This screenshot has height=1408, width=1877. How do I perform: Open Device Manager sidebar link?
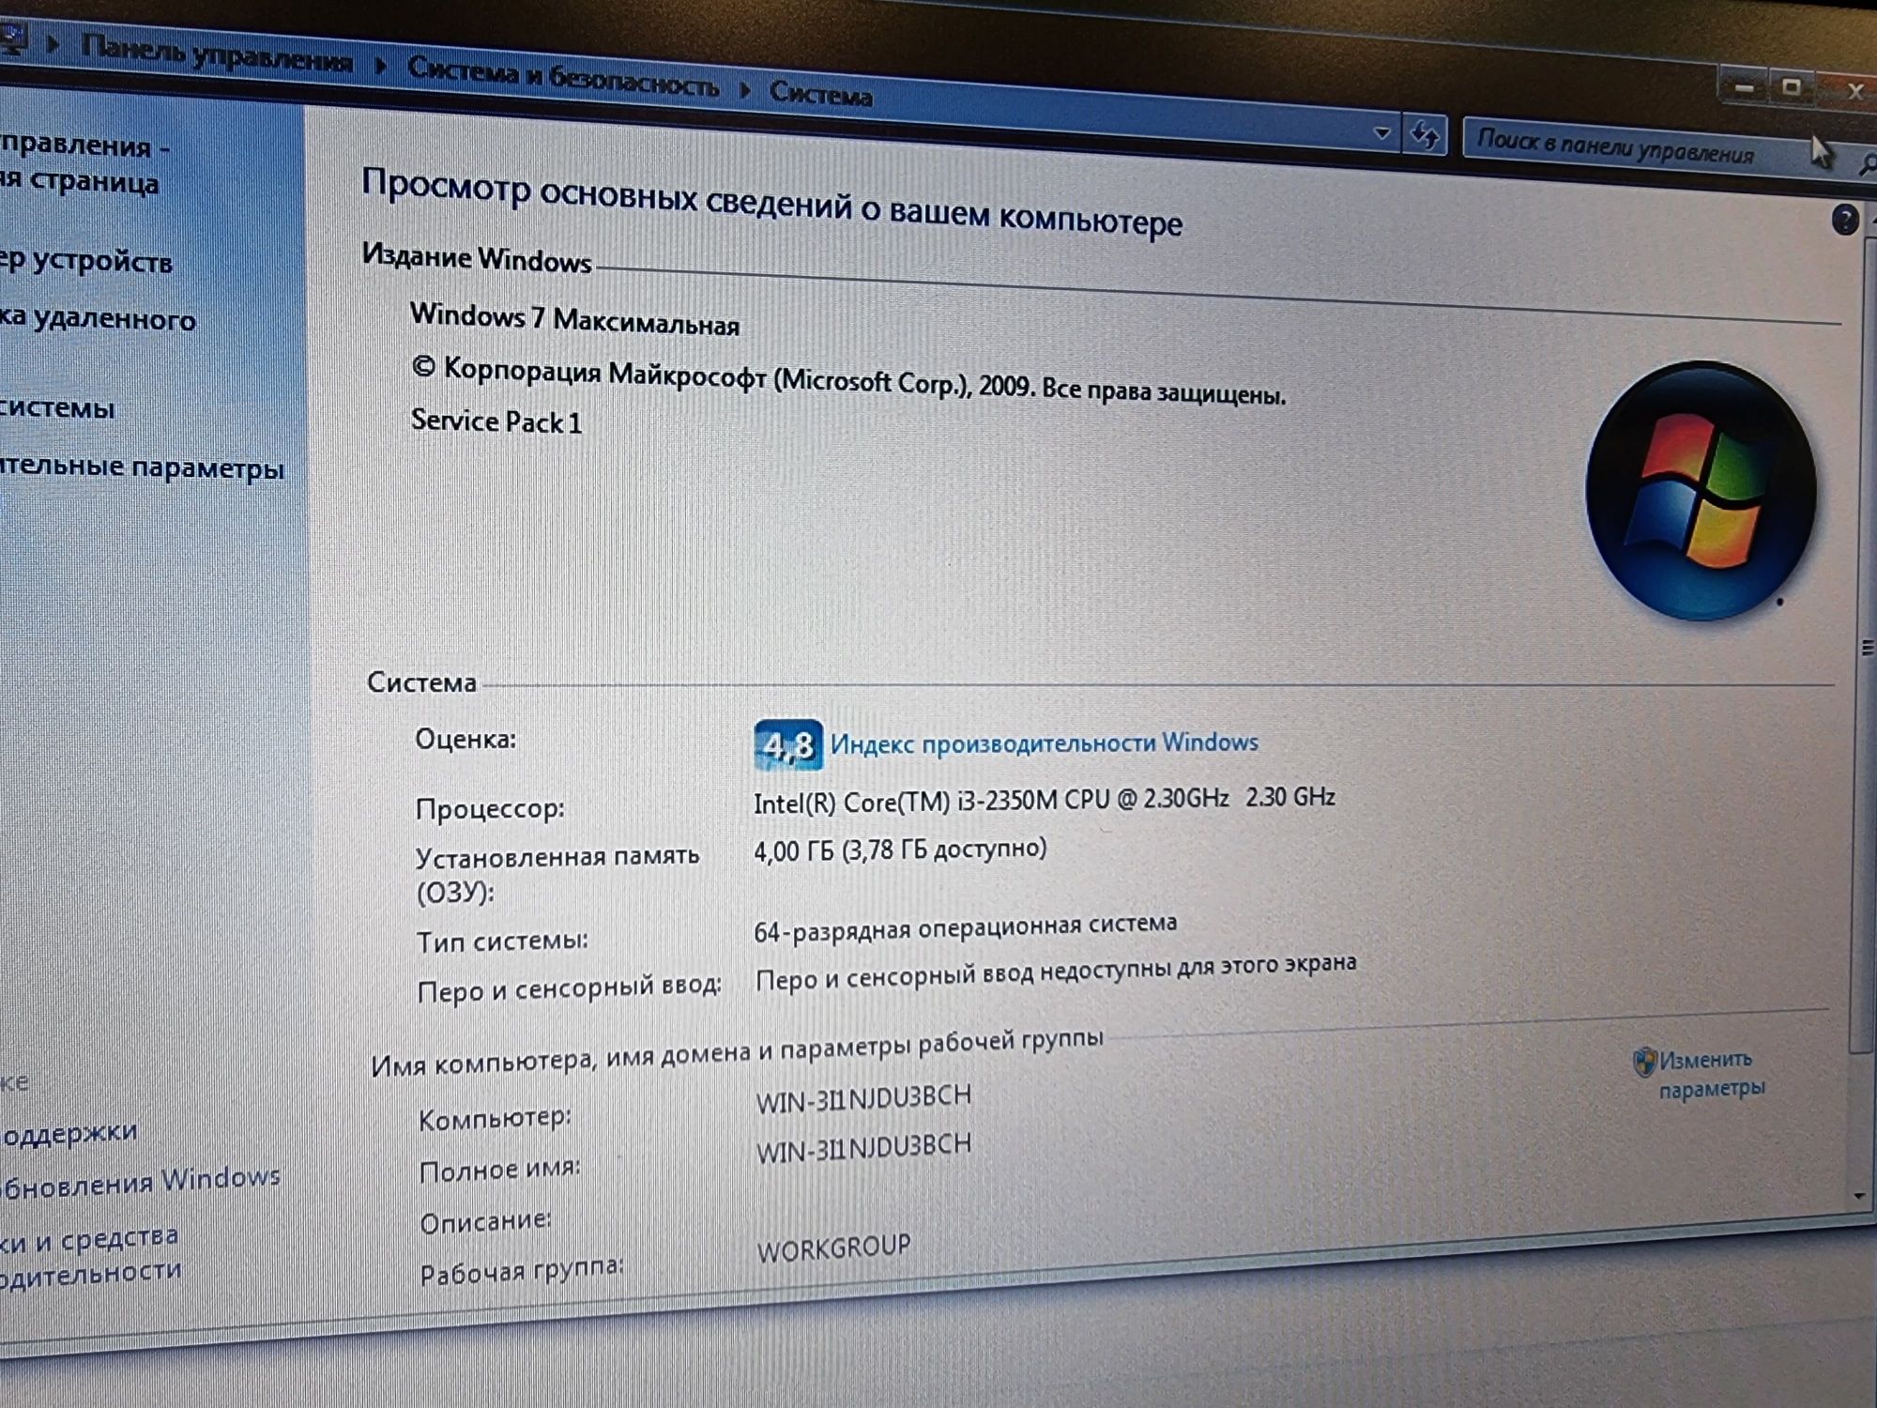[86, 260]
